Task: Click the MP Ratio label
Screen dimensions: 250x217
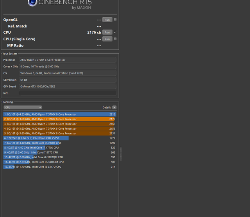Action: click(15, 45)
